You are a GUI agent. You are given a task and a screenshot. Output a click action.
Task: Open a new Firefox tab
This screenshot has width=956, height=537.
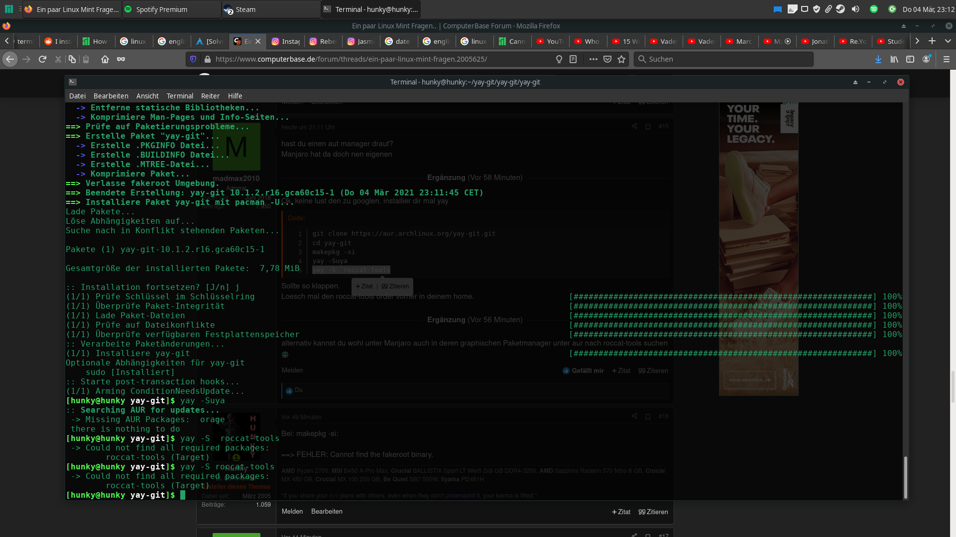(932, 41)
